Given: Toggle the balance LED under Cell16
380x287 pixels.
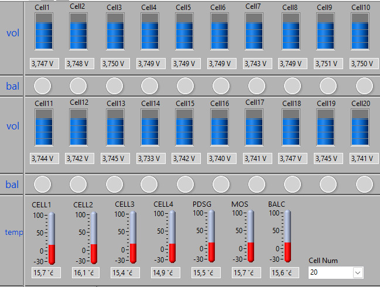Looking at the screenshot, I should [x=221, y=183].
